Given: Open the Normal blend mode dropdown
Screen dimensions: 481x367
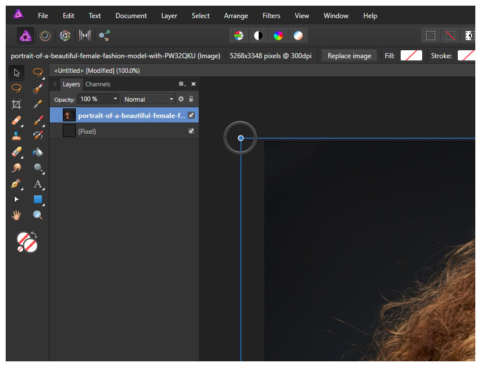Looking at the screenshot, I should [148, 99].
